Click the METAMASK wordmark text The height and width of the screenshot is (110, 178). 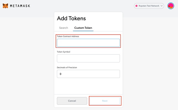coord(20,6)
